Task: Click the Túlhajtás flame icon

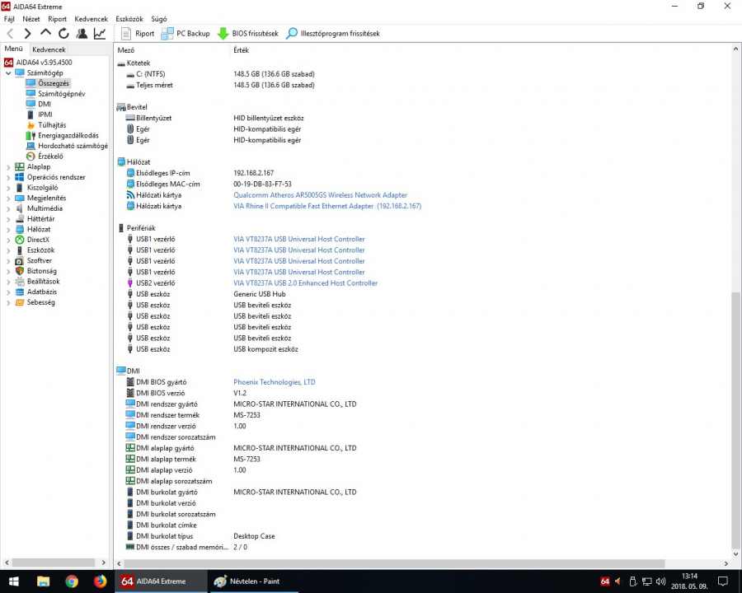Action: click(31, 125)
